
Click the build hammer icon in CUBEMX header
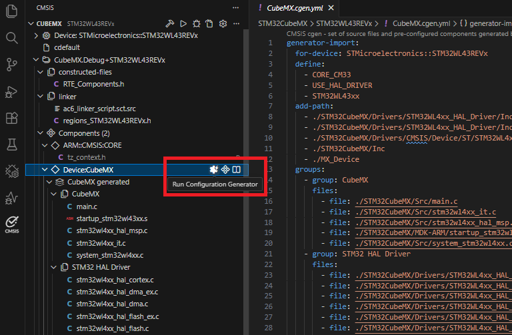170,23
